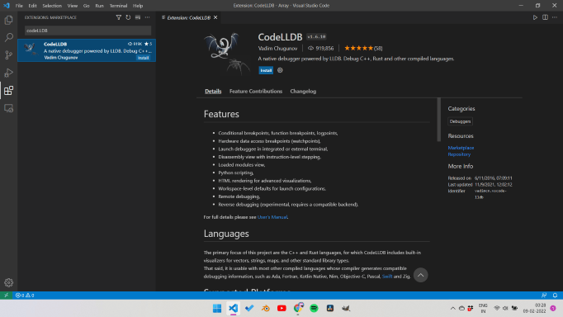This screenshot has width=563, height=317.
Task: Click the CodeLLDB extension gear icon
Action: pos(280,70)
